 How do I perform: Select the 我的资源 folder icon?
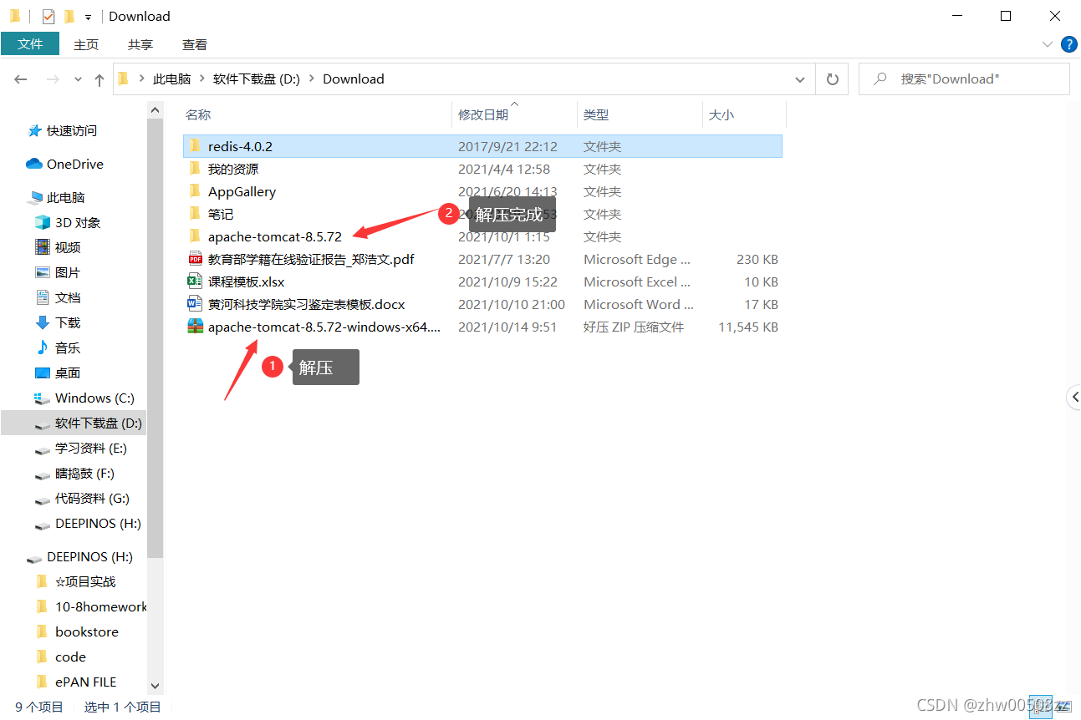(x=194, y=169)
